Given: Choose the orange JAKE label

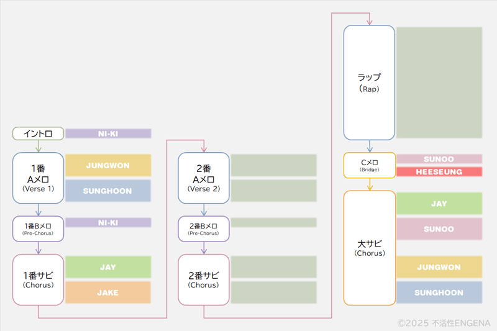Looking at the screenshot, I should click(108, 292).
